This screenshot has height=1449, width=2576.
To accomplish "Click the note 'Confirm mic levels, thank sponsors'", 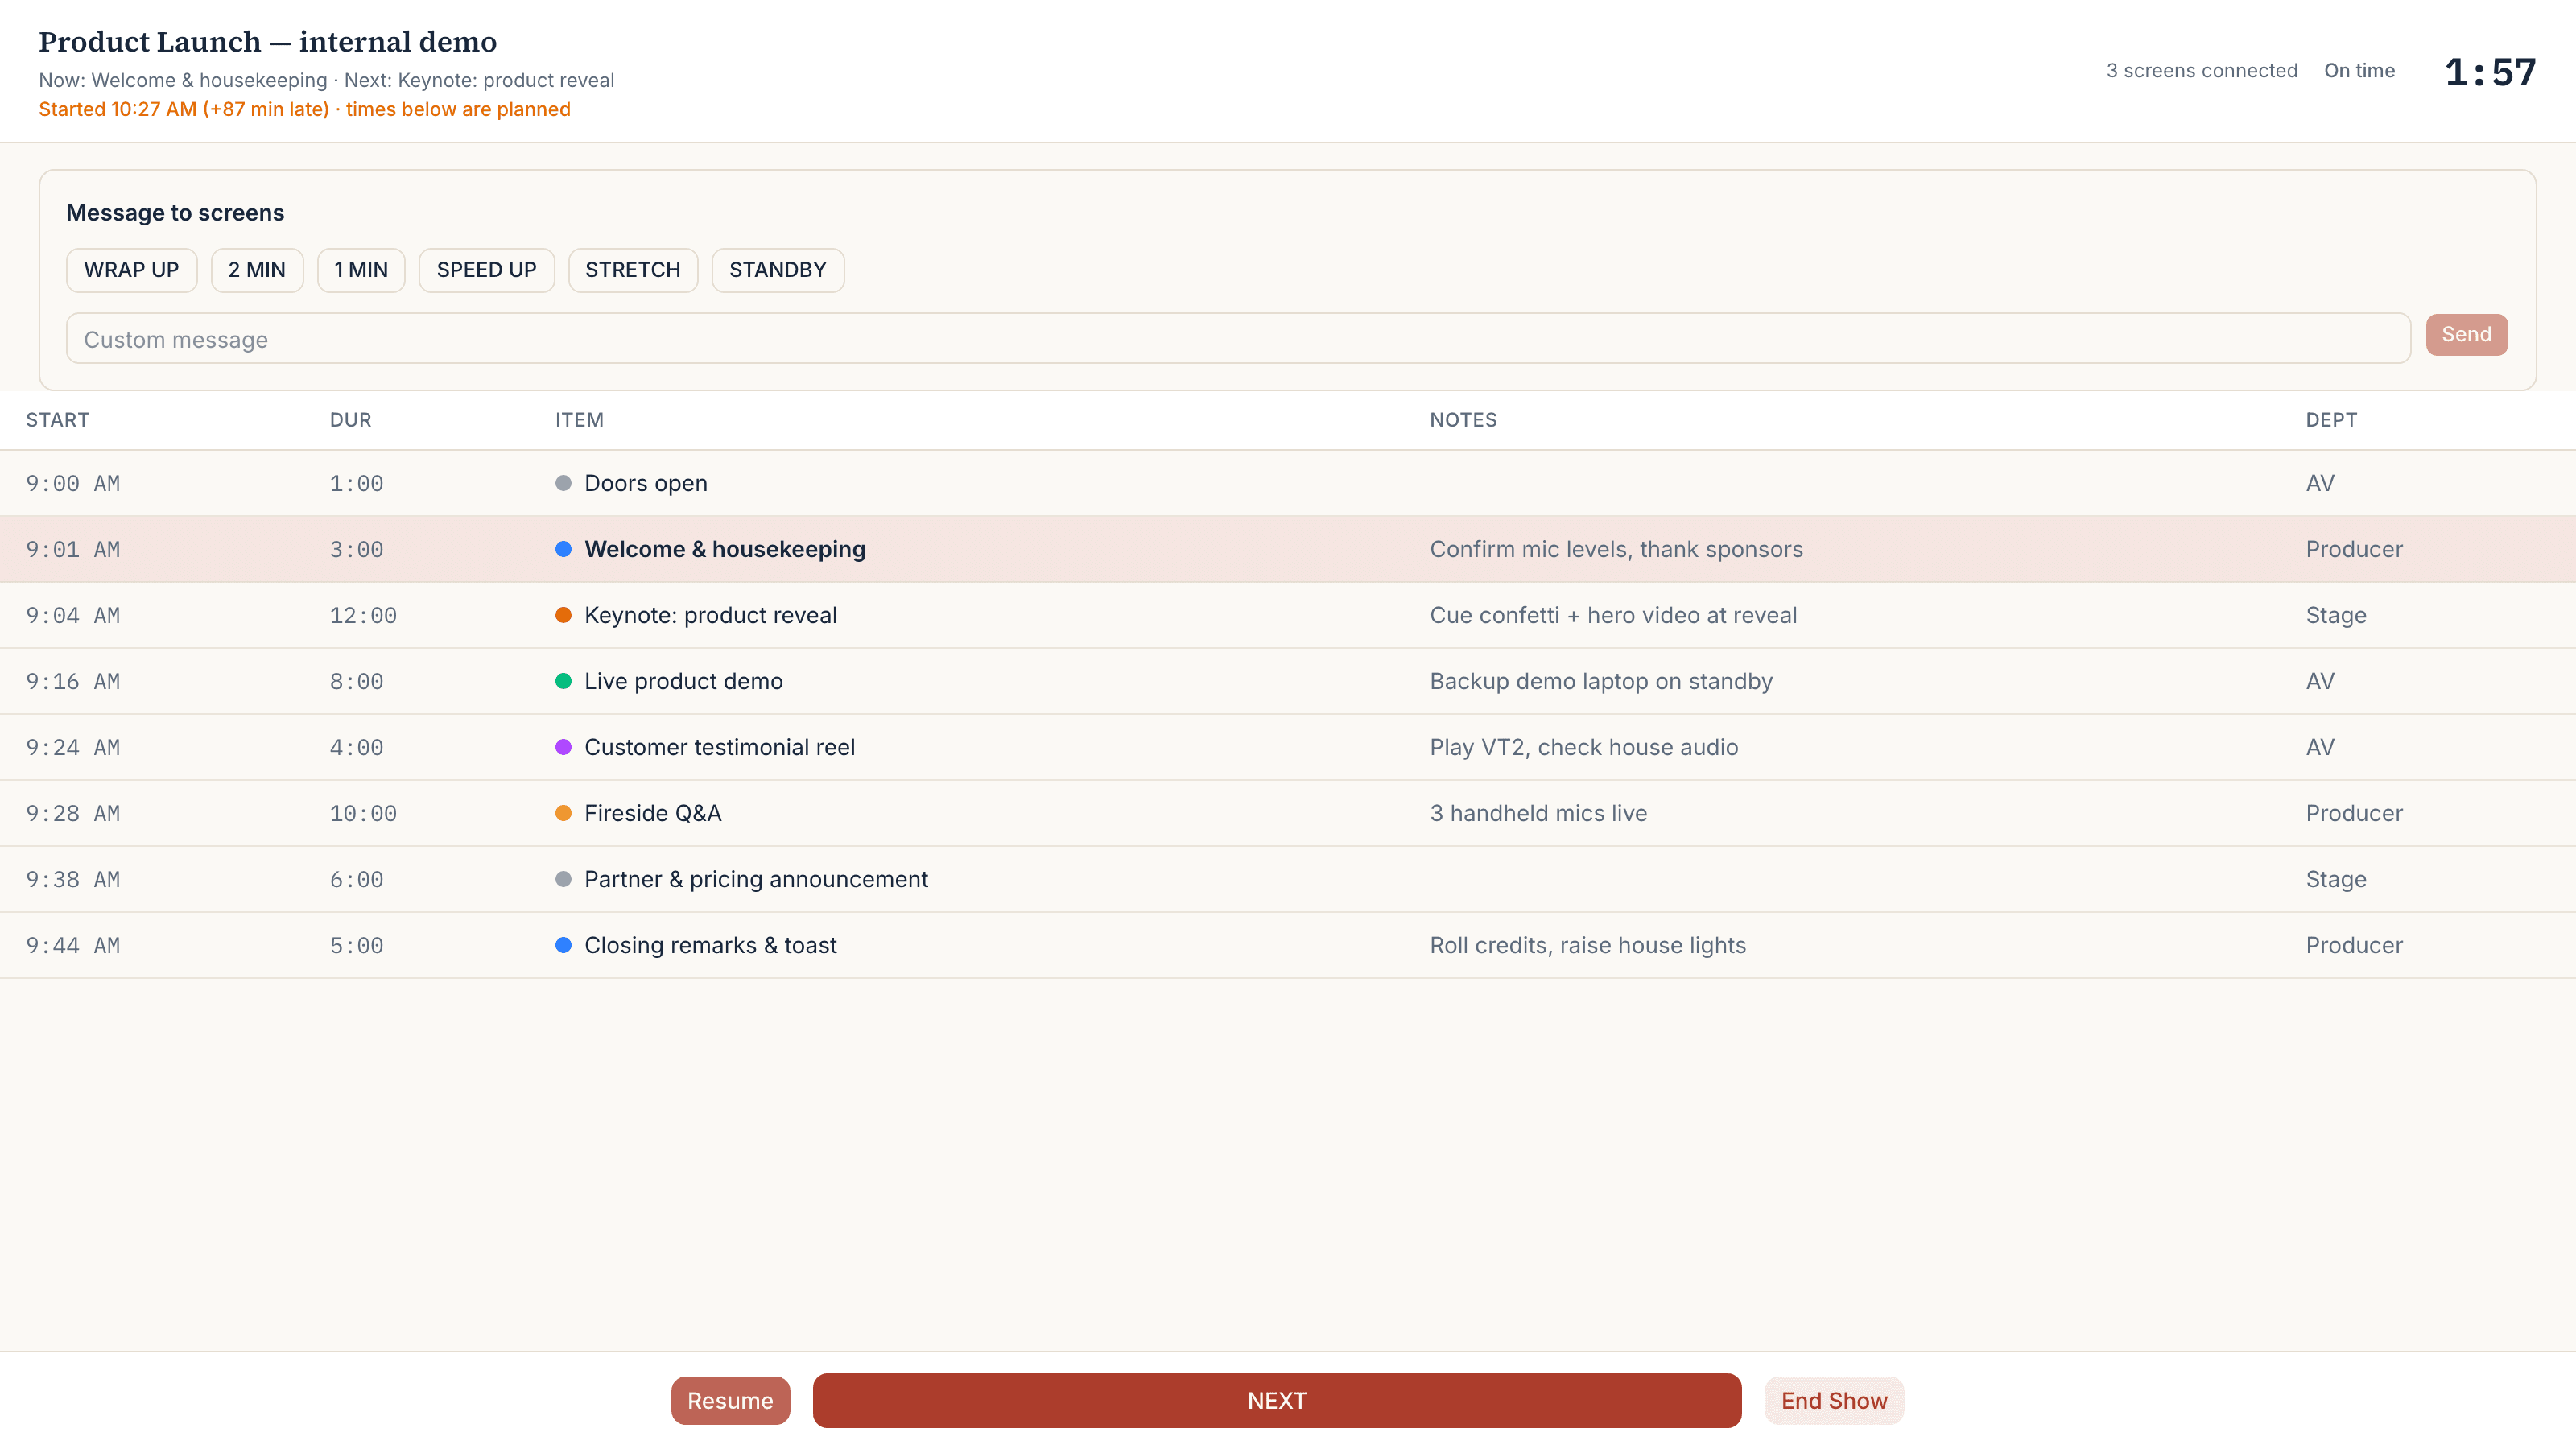I will [1616, 549].
